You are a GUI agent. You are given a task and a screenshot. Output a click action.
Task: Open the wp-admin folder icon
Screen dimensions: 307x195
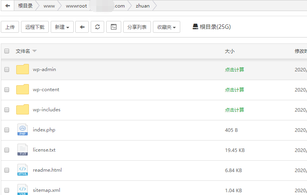coord(23,69)
